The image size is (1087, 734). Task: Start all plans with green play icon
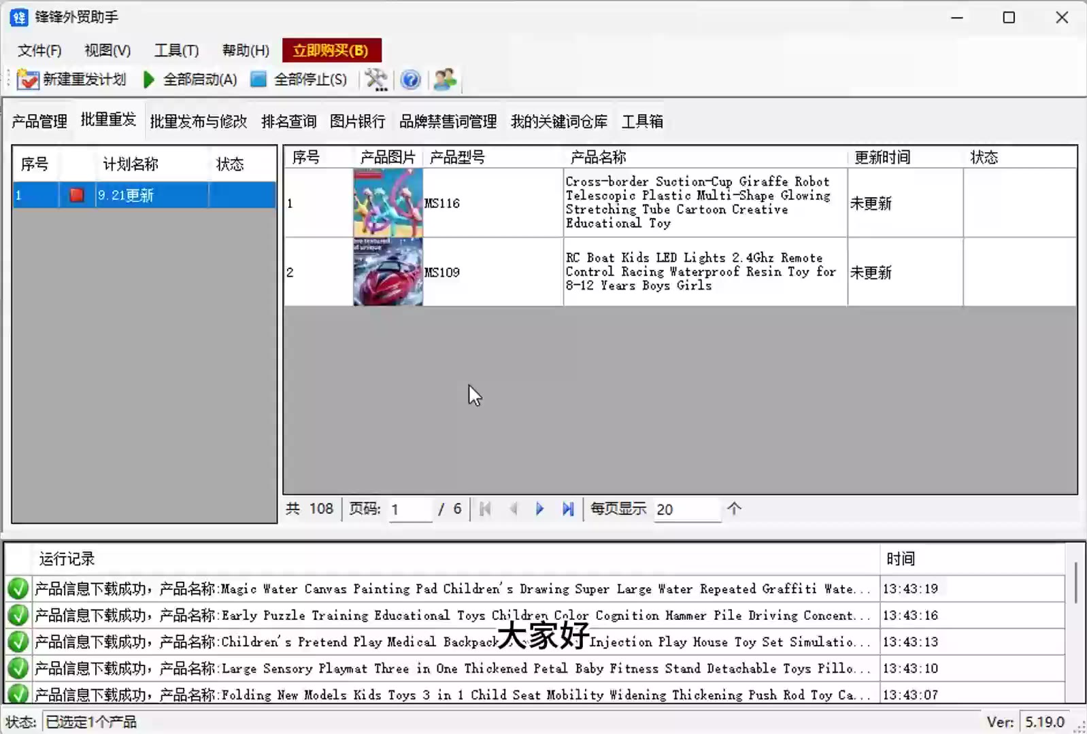(149, 80)
